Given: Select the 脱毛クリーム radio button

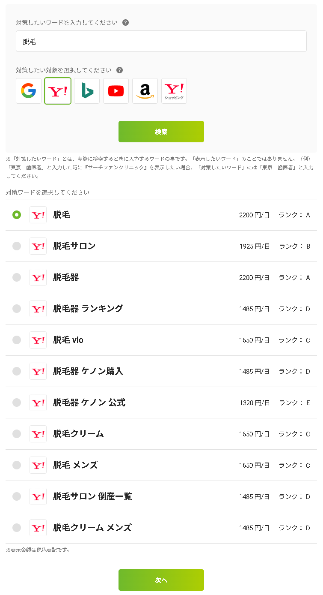Looking at the screenshot, I should (17, 434).
